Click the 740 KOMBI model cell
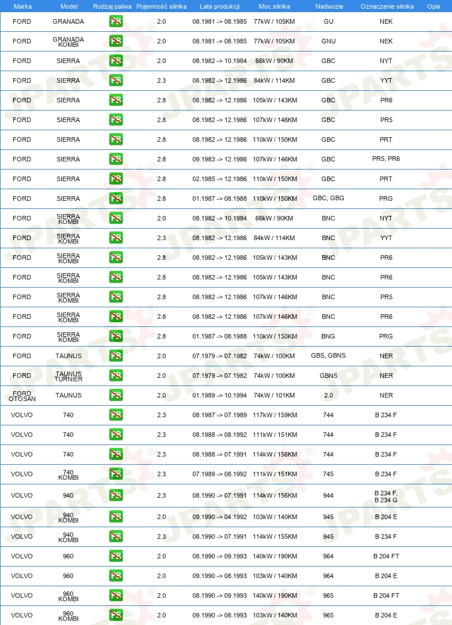This screenshot has height=625, width=452. click(69, 475)
